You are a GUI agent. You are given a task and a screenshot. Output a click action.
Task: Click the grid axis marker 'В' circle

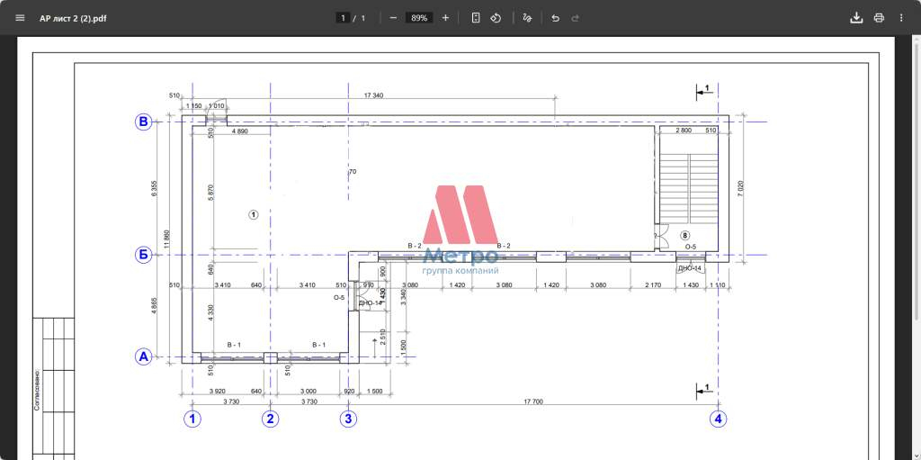click(143, 122)
